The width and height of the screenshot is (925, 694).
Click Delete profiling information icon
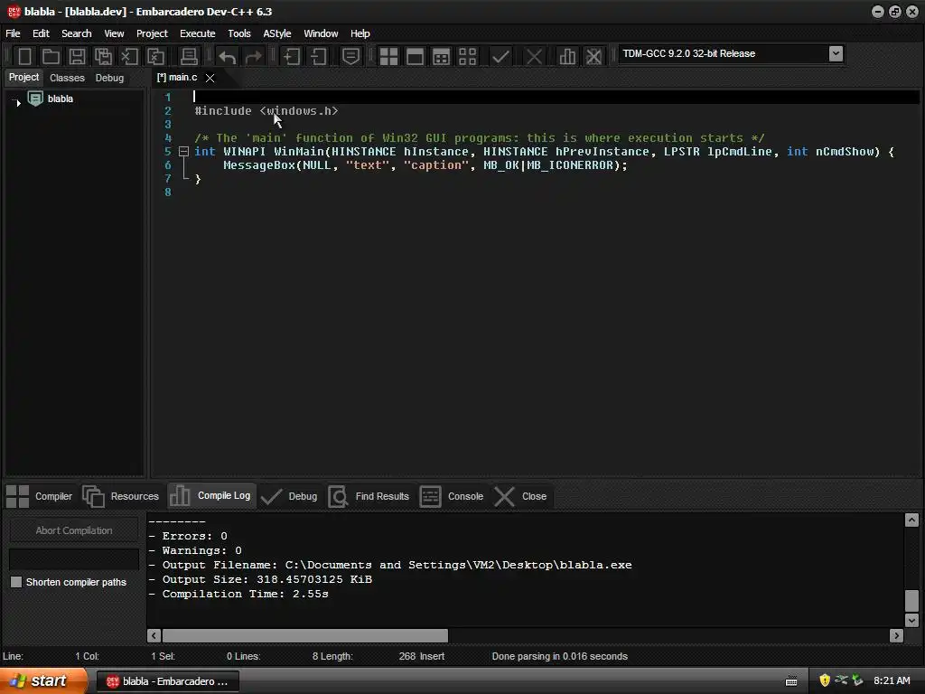click(594, 57)
